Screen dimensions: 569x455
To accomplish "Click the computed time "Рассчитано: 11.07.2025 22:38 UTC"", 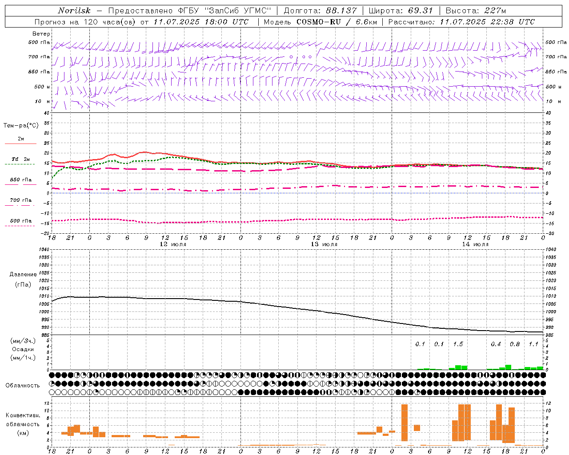I will point(461,22).
